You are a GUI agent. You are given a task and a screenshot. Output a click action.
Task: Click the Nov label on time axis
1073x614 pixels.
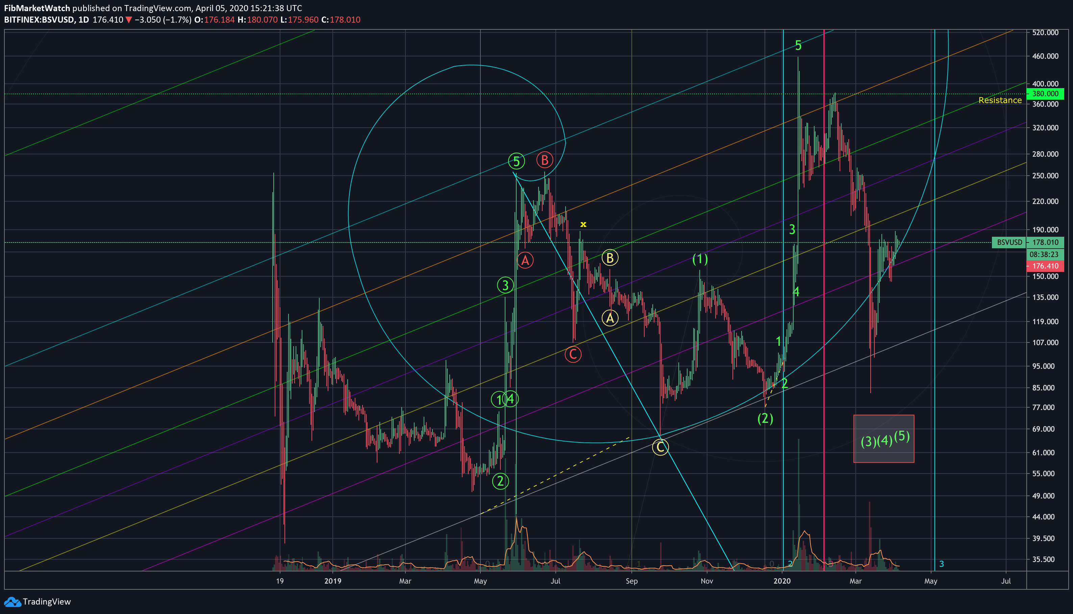click(707, 581)
